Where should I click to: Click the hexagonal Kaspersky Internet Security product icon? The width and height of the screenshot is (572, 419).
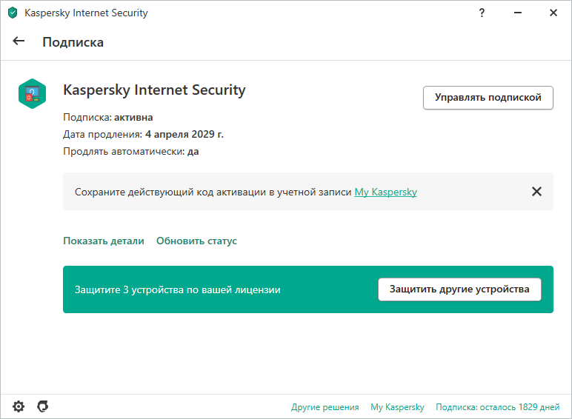[32, 93]
